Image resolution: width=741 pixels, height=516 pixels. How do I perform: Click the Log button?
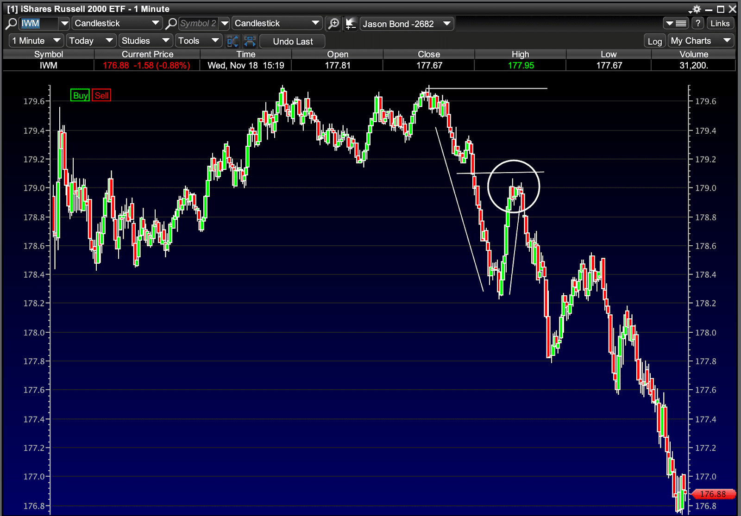[655, 41]
